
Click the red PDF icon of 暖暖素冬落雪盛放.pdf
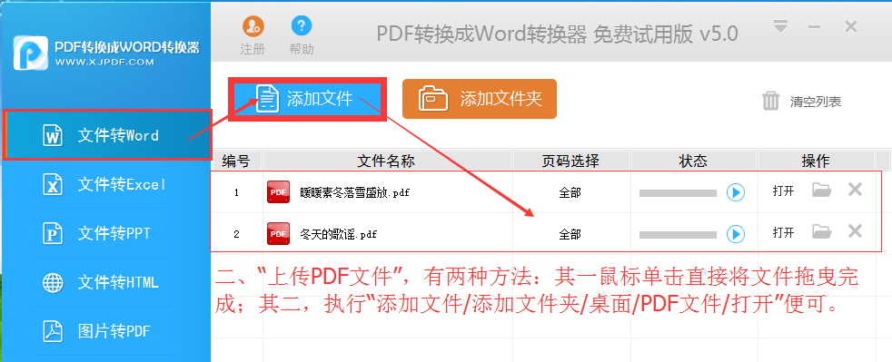point(278,192)
